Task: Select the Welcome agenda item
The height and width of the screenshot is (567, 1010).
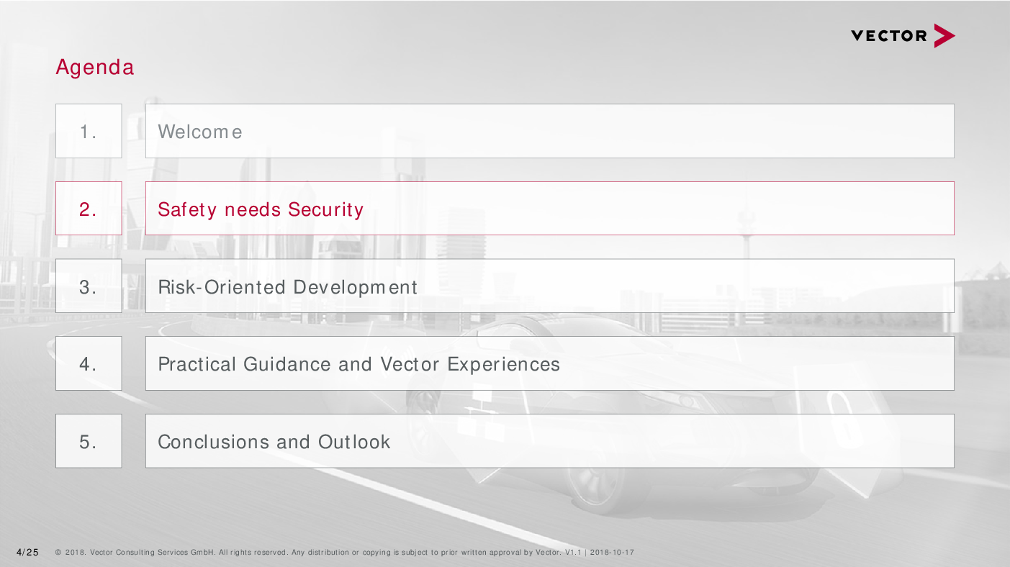Action: (x=549, y=131)
